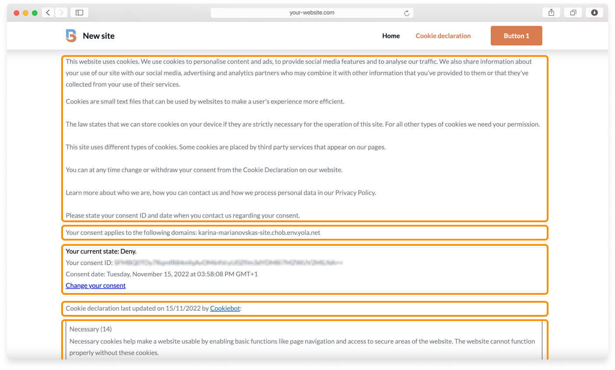
Task: Go back with the browser back arrow
Action: tap(48, 13)
